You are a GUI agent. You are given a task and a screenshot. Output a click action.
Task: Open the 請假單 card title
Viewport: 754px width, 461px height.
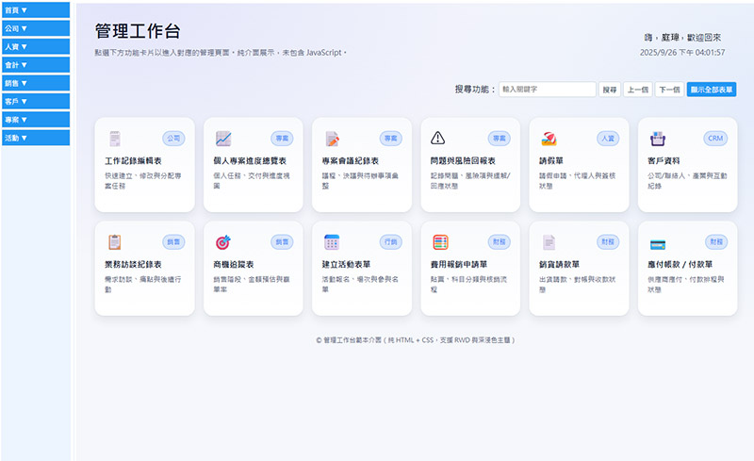[551, 160]
